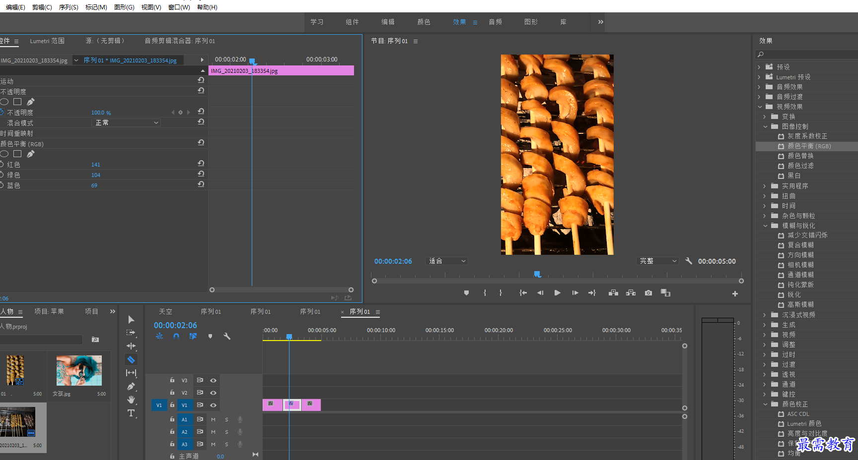
Task: Mark Out point in Program monitor
Action: coord(500,293)
